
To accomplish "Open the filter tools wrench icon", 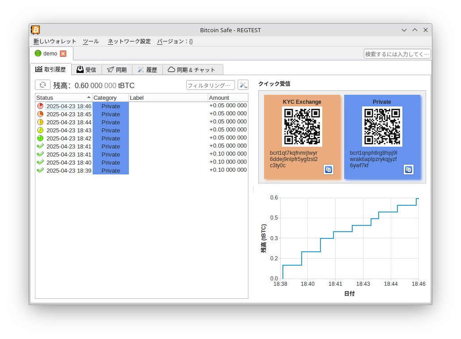I will 243,85.
